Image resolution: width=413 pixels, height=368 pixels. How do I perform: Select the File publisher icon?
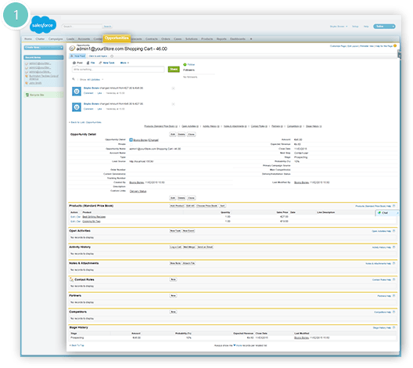[x=88, y=63]
